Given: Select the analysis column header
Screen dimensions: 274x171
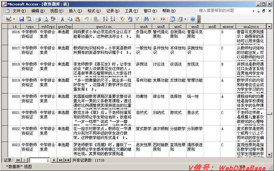Looking at the screenshot, I should click(251, 26).
